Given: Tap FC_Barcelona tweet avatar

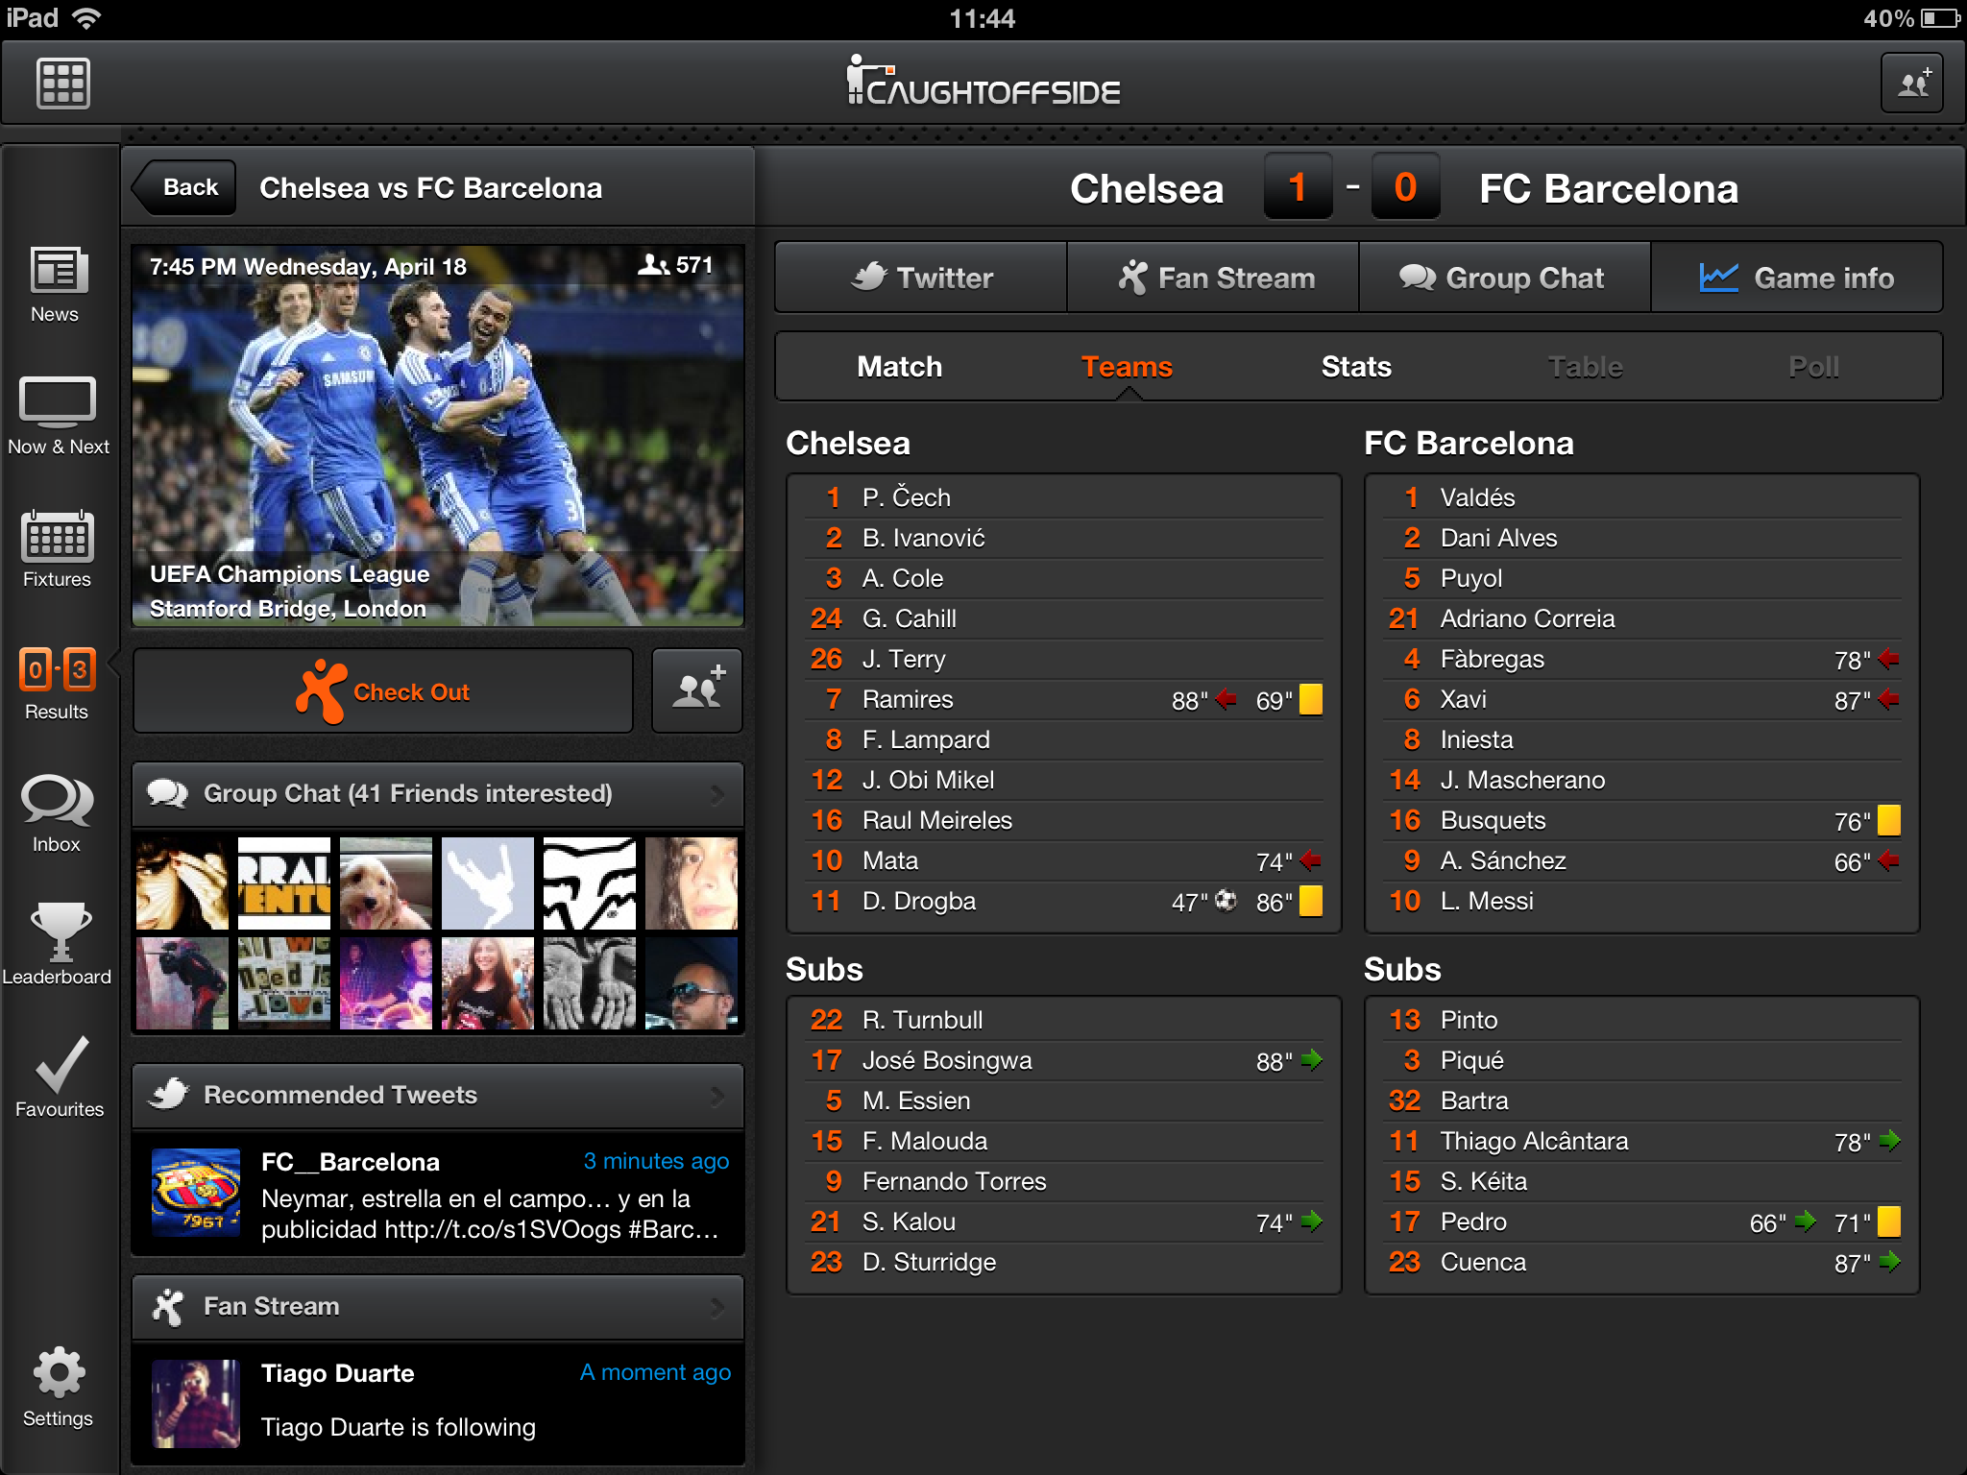Looking at the screenshot, I should tap(196, 1192).
